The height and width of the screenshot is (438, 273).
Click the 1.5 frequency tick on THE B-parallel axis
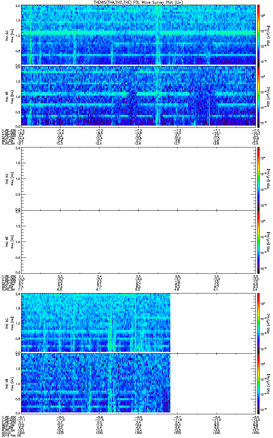tap(18, 369)
